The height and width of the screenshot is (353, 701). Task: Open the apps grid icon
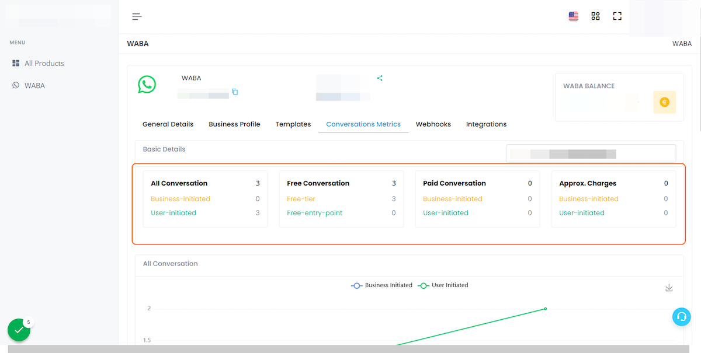595,16
